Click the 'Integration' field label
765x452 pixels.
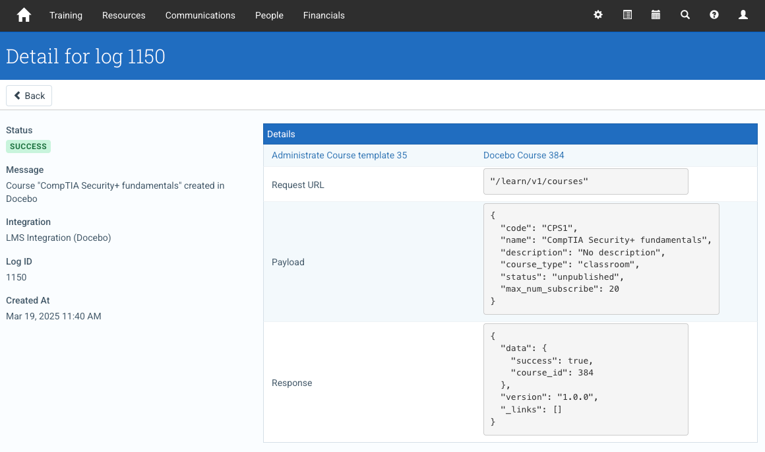click(28, 222)
